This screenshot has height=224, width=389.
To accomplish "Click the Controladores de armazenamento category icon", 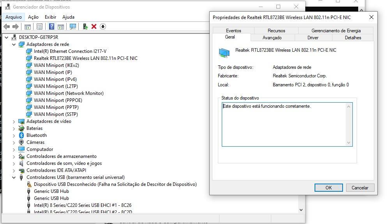I will click(21, 156).
